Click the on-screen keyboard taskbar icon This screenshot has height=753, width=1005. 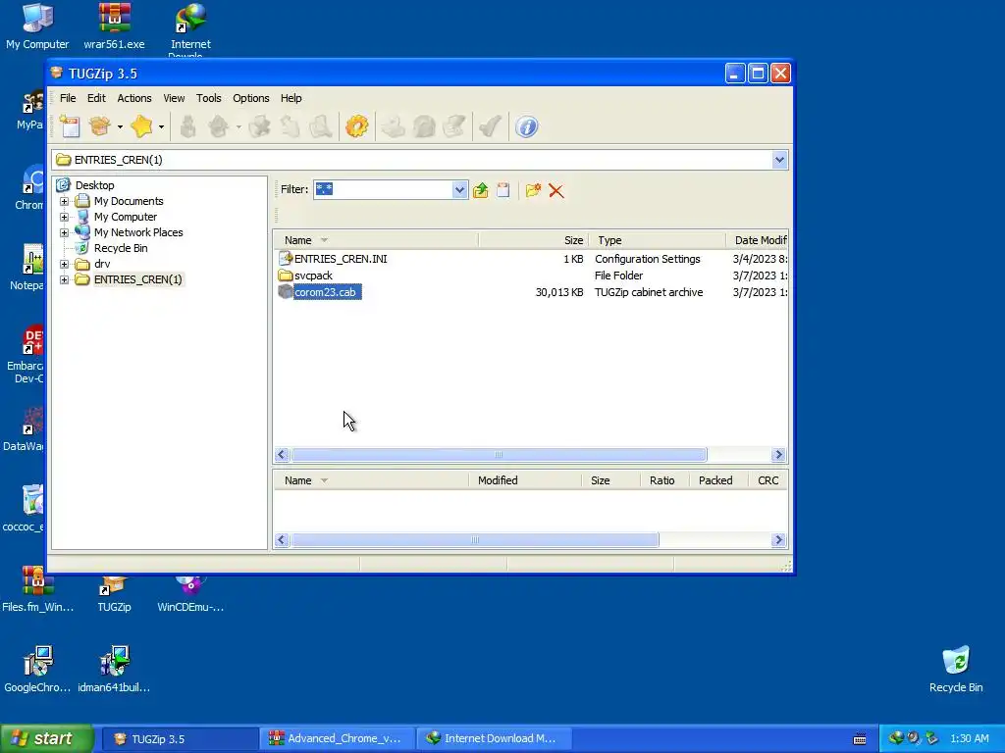pos(860,739)
